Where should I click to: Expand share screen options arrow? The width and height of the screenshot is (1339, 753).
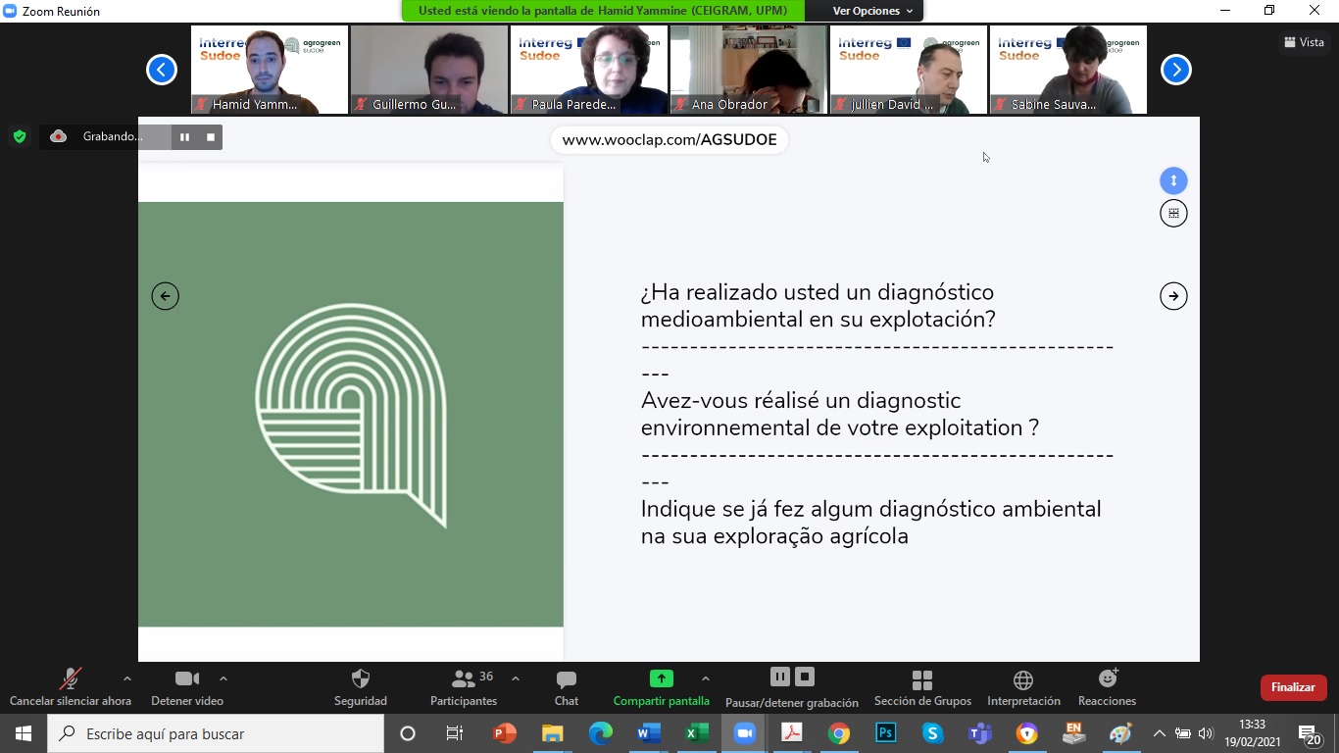coord(705,678)
